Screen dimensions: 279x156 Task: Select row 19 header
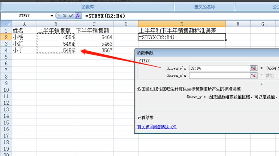[x=6, y=149]
